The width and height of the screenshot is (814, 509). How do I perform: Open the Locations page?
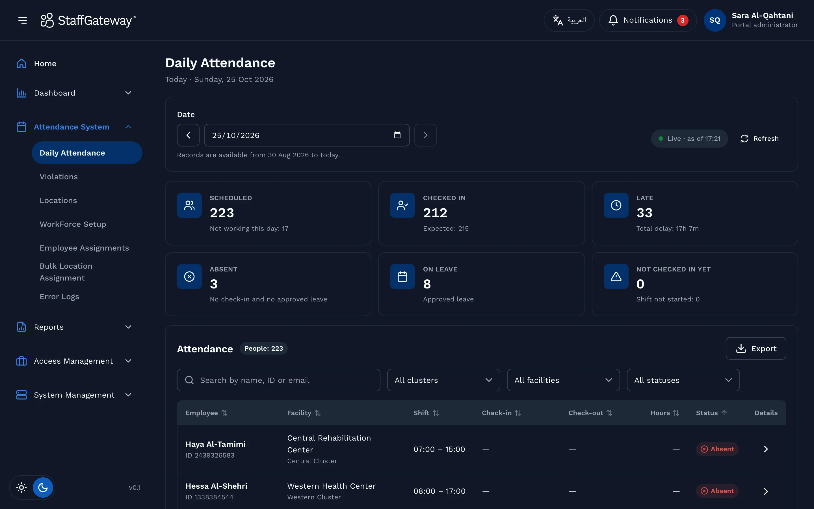click(58, 201)
